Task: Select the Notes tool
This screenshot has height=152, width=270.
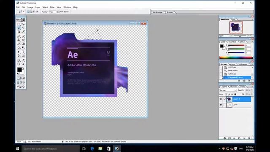Action: tap(19, 60)
